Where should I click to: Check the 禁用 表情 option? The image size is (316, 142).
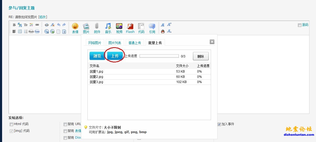pos(65,131)
